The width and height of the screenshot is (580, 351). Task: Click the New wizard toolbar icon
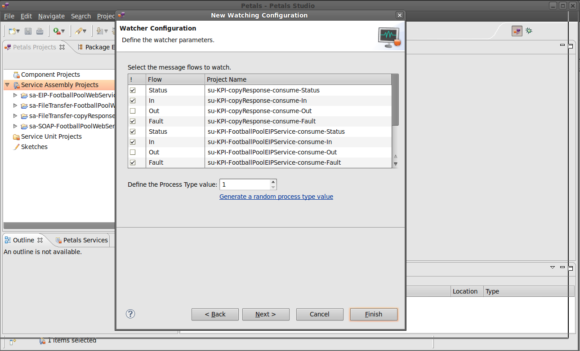point(13,31)
